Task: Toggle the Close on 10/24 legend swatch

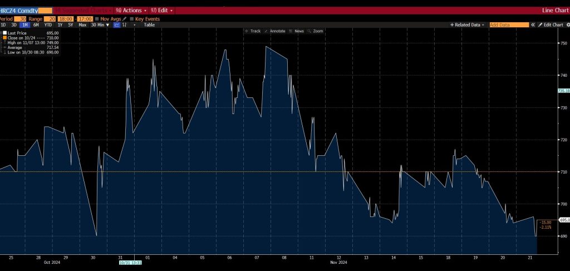Action: 4,38
